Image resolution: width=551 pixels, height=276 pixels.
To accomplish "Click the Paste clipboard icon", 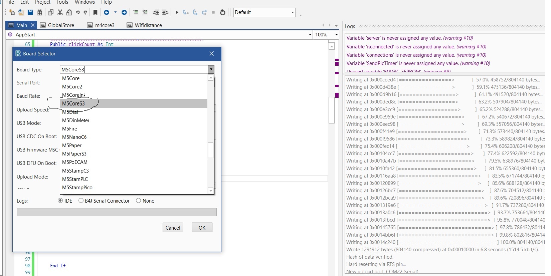I will [x=69, y=12].
